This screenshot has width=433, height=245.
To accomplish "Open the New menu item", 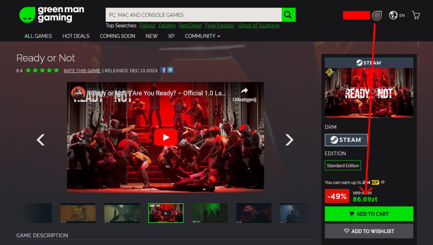I will (x=152, y=36).
